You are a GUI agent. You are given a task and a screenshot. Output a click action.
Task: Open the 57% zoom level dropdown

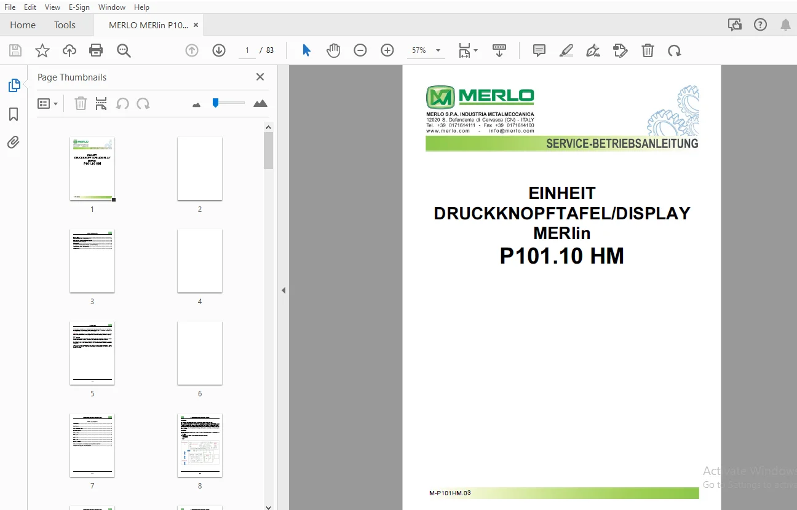[x=426, y=50]
